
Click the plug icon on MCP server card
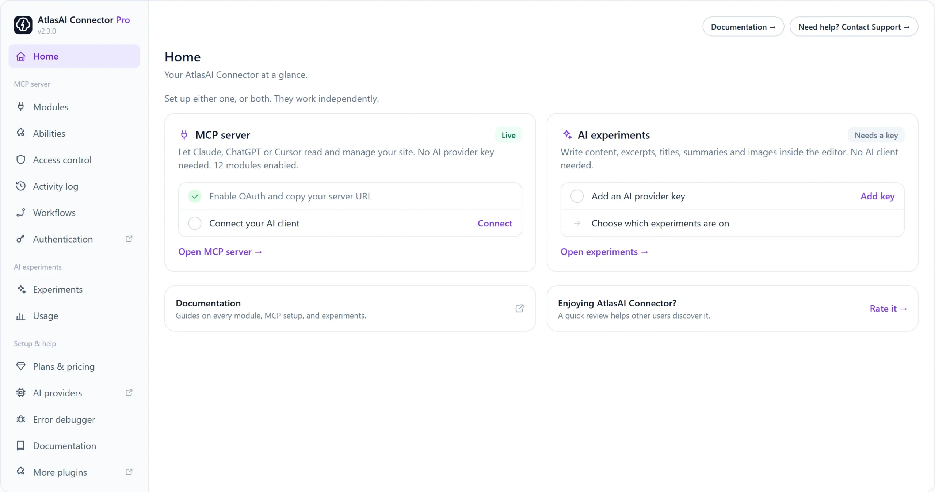click(184, 135)
